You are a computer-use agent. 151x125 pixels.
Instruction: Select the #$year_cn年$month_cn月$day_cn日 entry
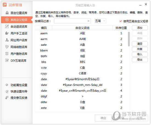(x=82, y=91)
